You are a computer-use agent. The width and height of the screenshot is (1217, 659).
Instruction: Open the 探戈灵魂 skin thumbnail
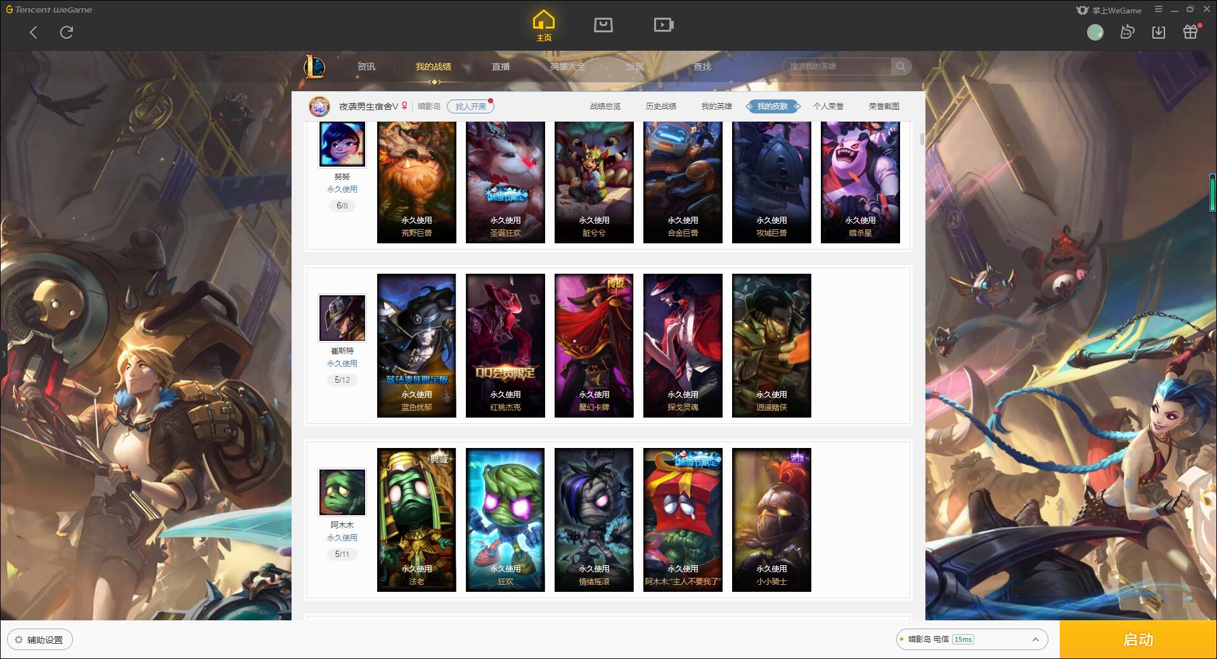(683, 345)
